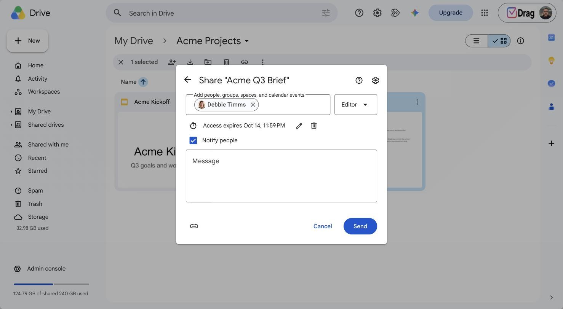Get add-ons plus icon
563x309 pixels.
551,143
